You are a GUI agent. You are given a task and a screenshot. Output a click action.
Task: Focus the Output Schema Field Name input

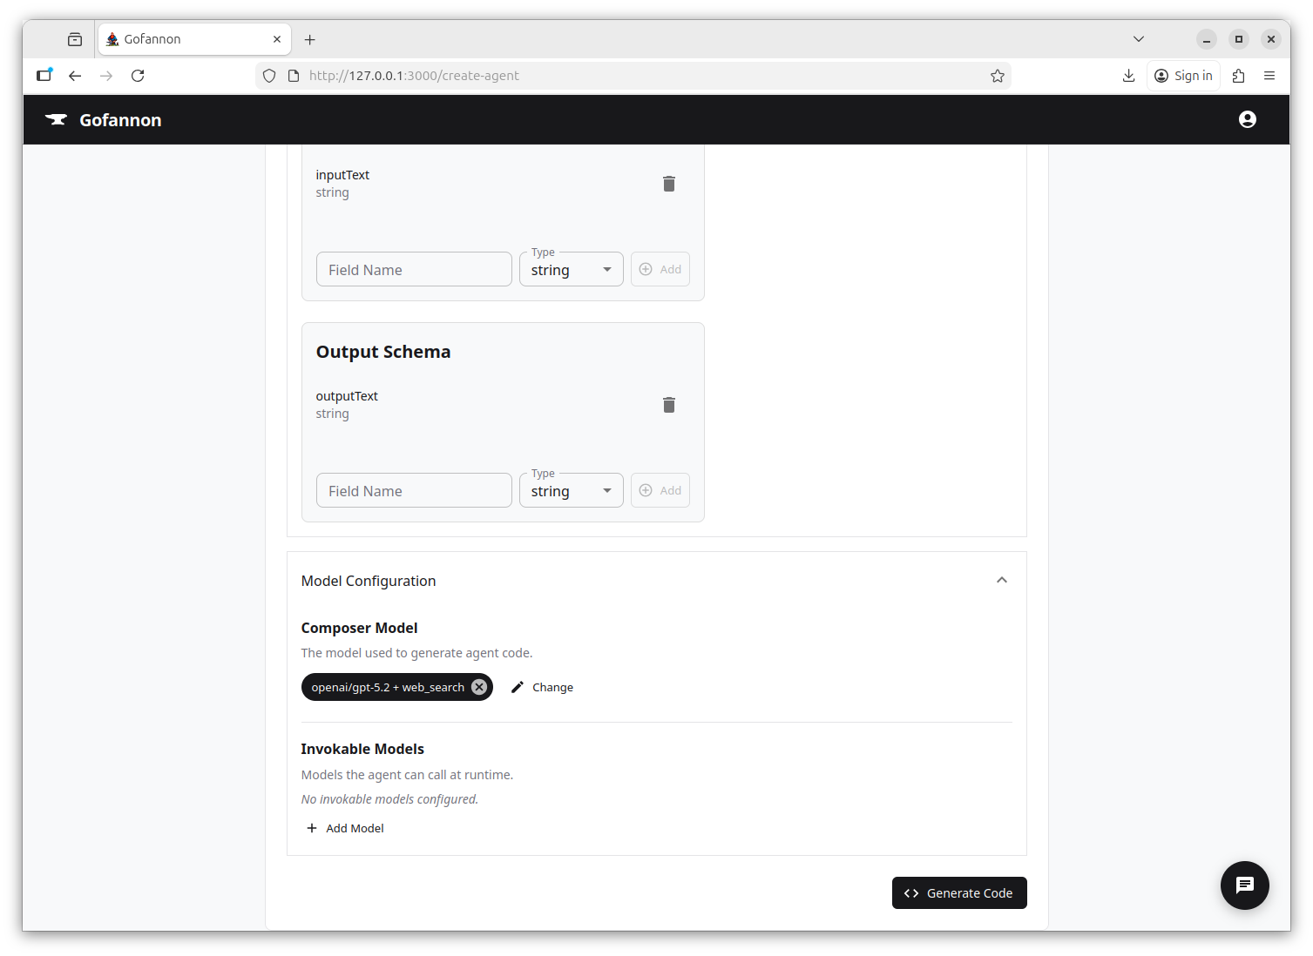[x=414, y=491]
